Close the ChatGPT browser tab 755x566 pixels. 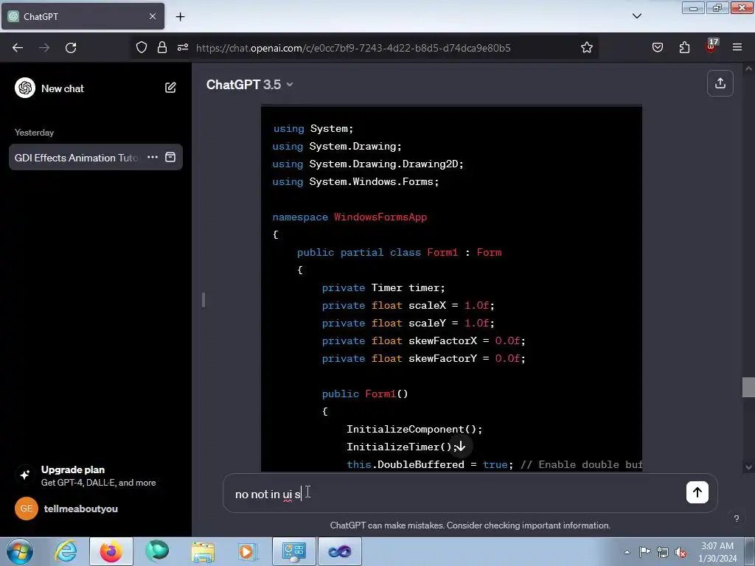(x=153, y=16)
